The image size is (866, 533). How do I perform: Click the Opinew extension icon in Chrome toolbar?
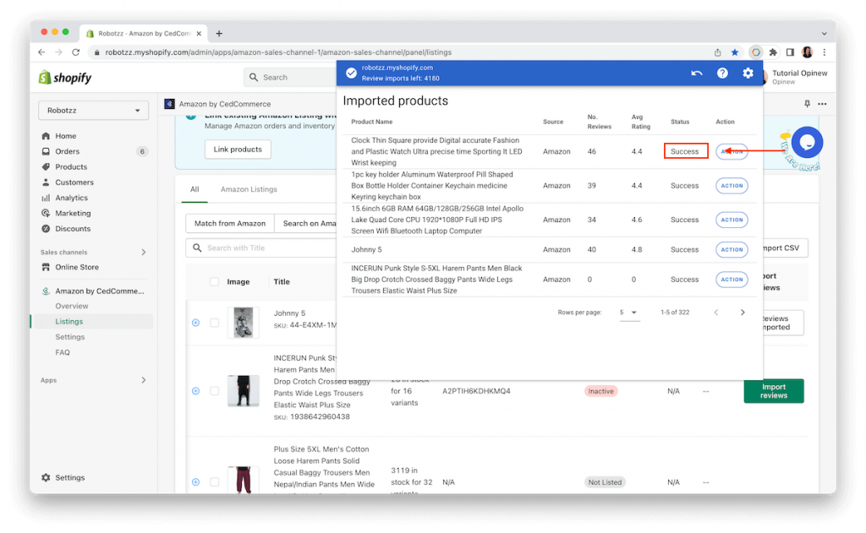coord(755,52)
